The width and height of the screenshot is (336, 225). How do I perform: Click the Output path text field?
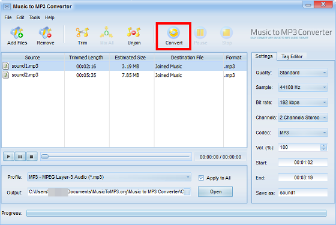tap(106, 192)
